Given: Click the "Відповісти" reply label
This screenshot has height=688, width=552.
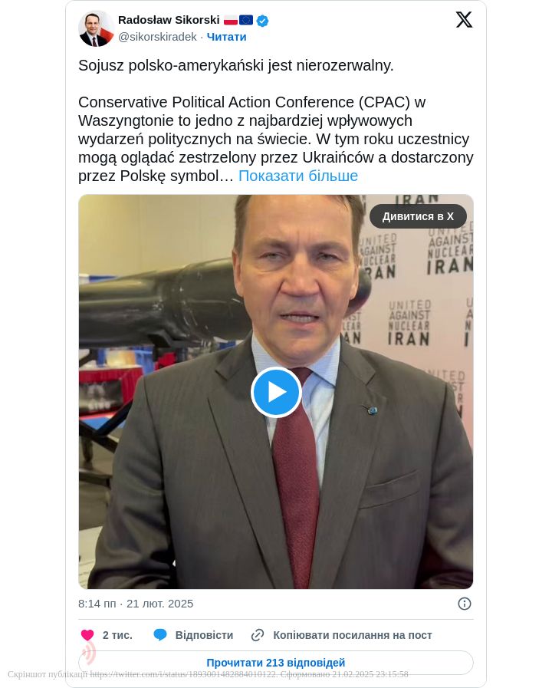Looking at the screenshot, I should pos(204,635).
